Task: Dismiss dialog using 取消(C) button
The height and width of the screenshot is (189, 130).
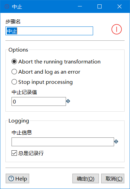Action: pyautogui.click(x=113, y=178)
